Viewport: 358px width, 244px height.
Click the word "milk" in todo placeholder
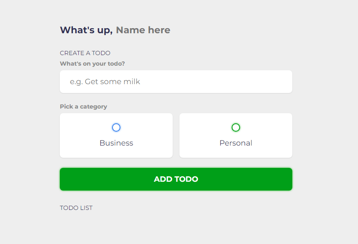pos(132,82)
